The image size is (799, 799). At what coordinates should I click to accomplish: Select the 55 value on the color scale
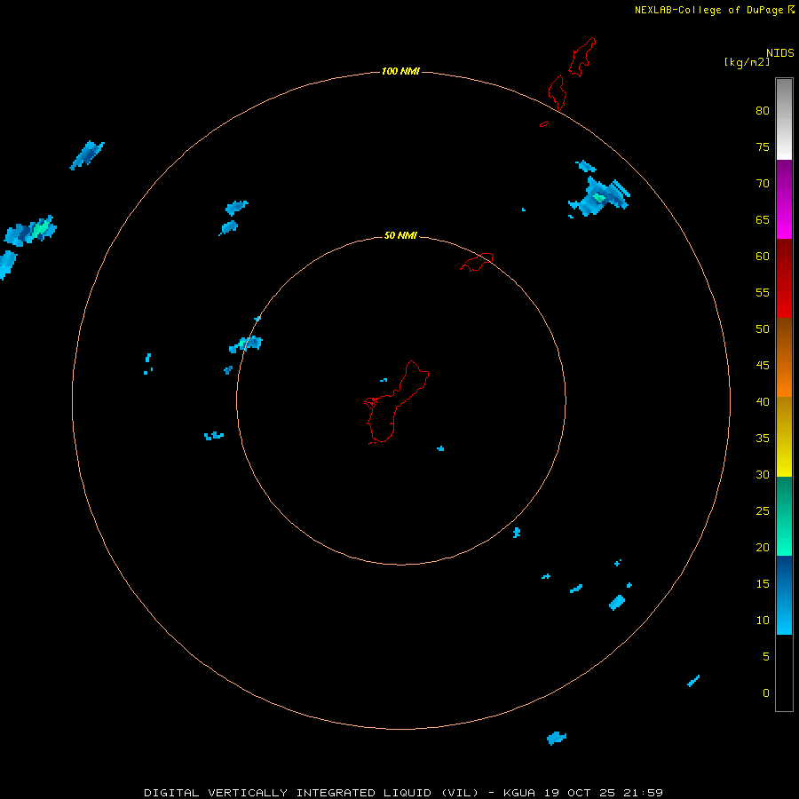(x=763, y=292)
